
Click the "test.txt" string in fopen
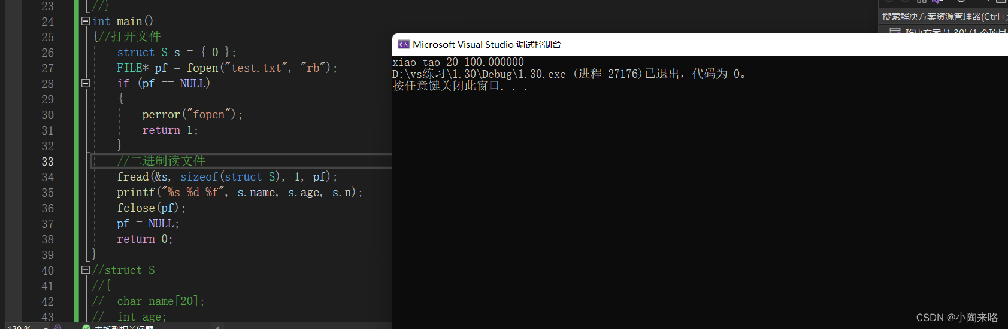(256, 68)
